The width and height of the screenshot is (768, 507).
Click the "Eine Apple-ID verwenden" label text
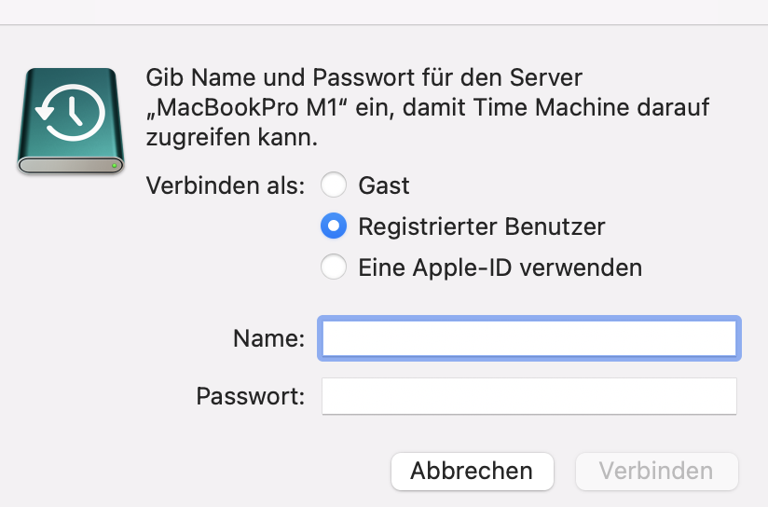(501, 267)
